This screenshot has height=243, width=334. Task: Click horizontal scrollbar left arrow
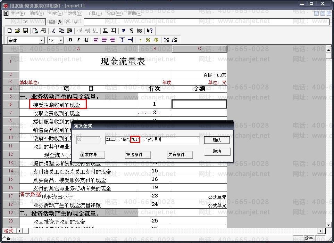click(x=19, y=230)
